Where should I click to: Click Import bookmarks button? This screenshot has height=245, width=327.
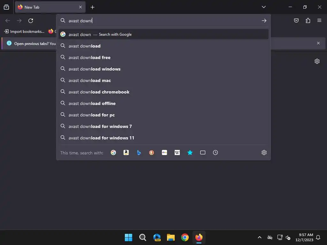pyautogui.click(x=24, y=32)
